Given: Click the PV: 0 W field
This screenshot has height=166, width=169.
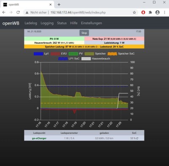Looking at the screenshot, I should click(x=55, y=39).
